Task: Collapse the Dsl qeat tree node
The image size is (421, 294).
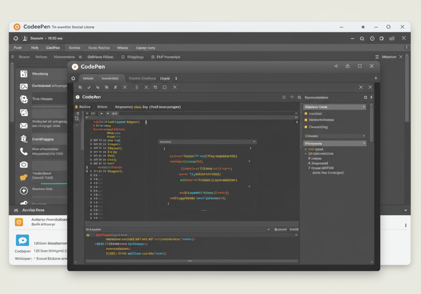Action: pos(305,149)
